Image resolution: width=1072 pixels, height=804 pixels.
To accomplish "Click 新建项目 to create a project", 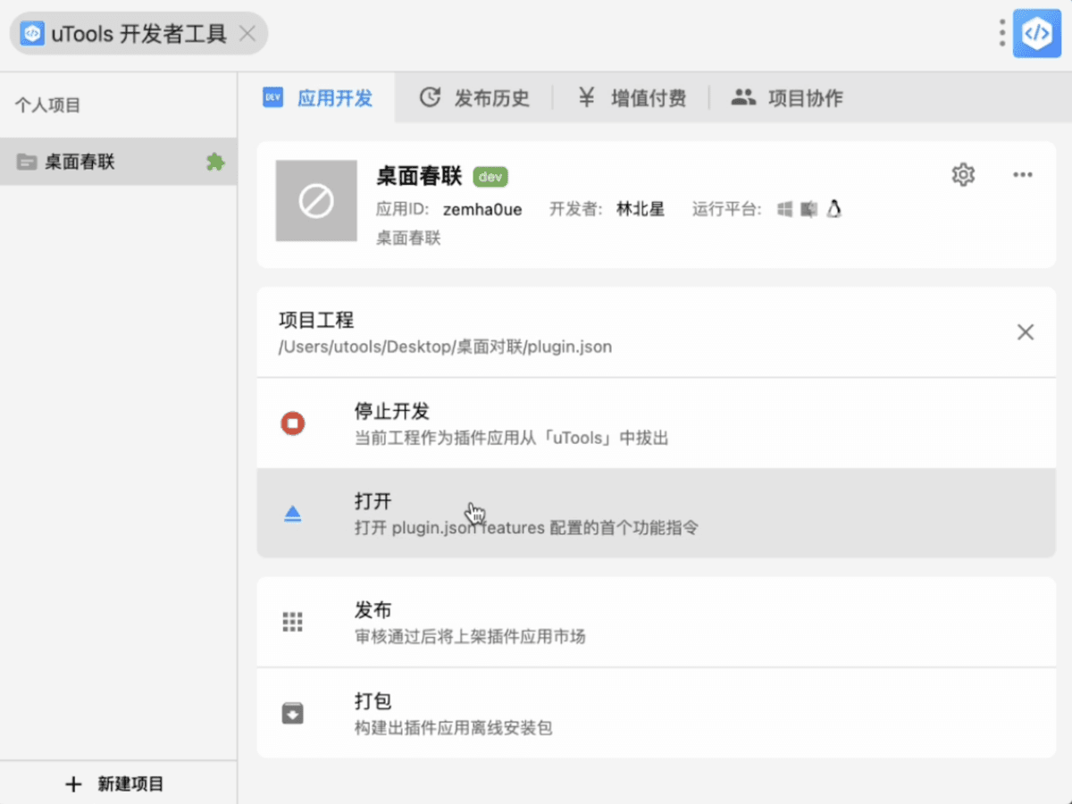I will 118,783.
